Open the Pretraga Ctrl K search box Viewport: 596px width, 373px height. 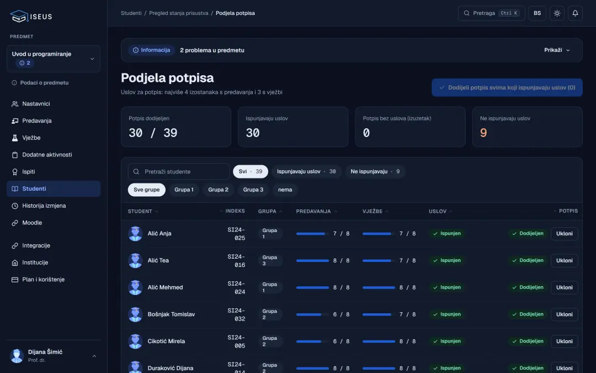pyautogui.click(x=492, y=13)
